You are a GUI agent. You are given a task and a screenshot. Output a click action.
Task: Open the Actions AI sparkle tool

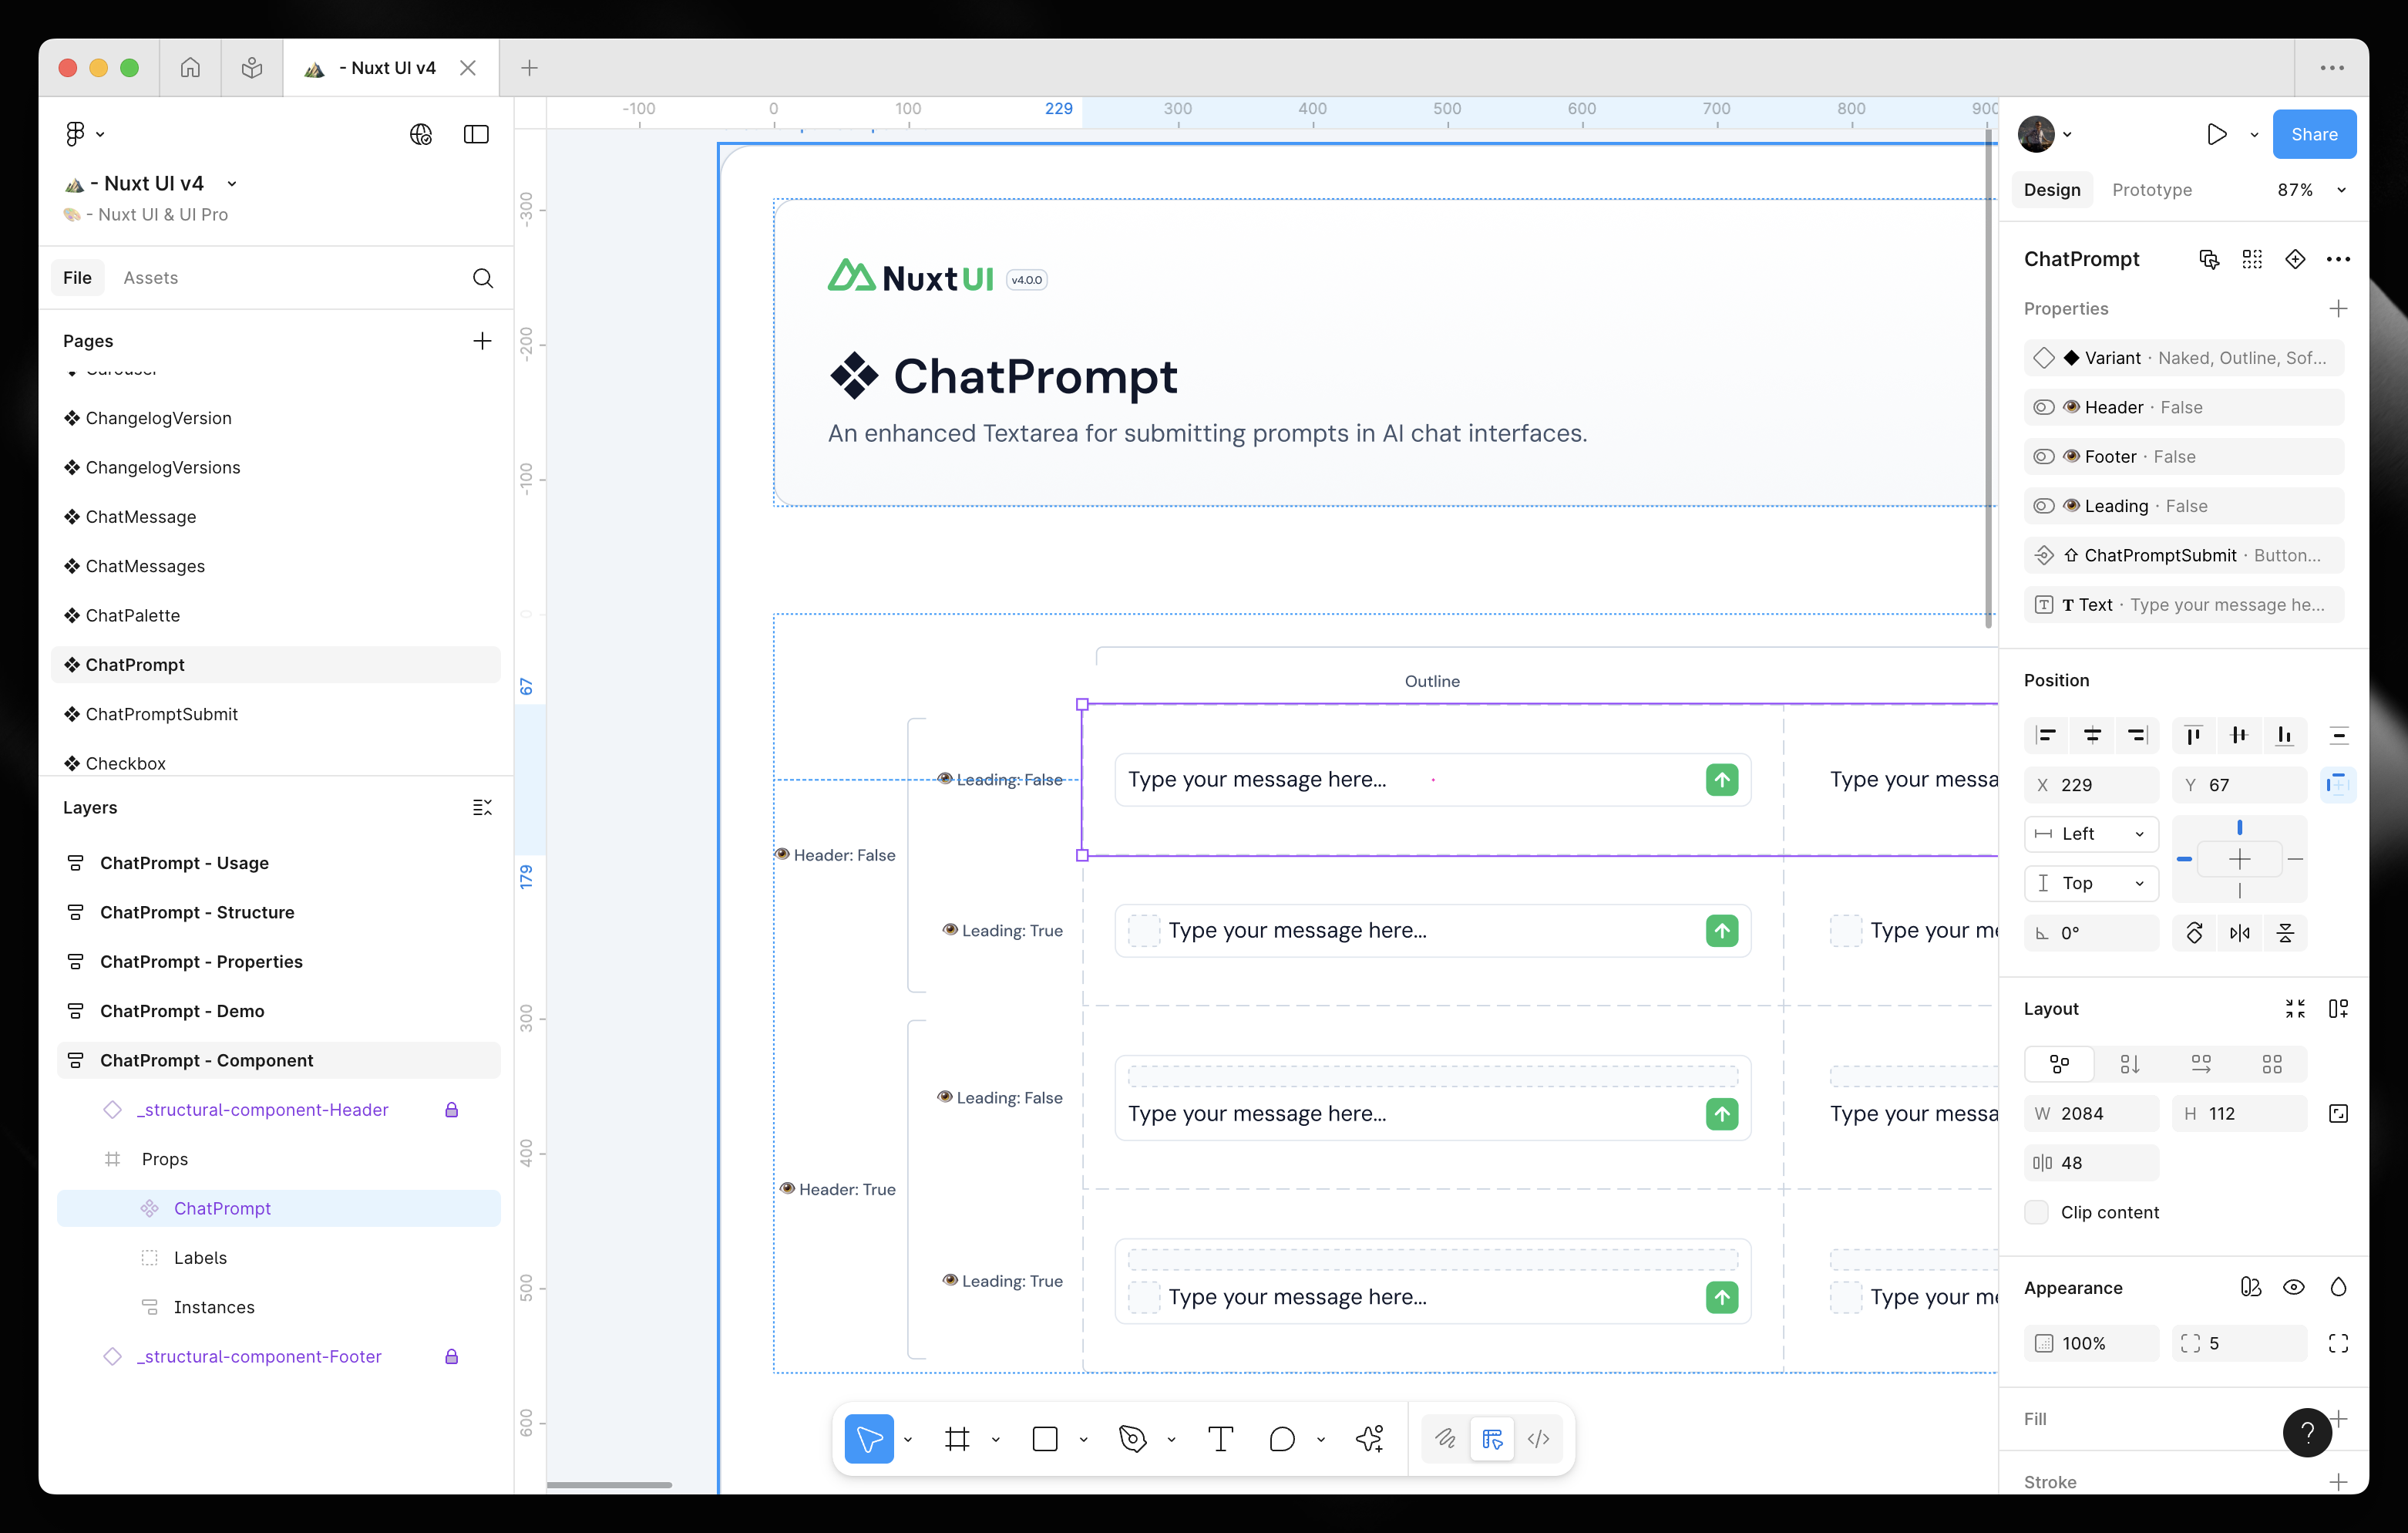tap(1369, 1439)
